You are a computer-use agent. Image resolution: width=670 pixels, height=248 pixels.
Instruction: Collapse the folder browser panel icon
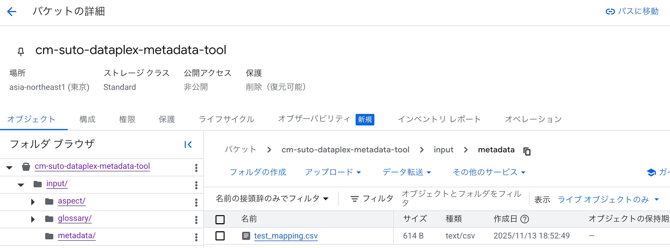(x=188, y=144)
